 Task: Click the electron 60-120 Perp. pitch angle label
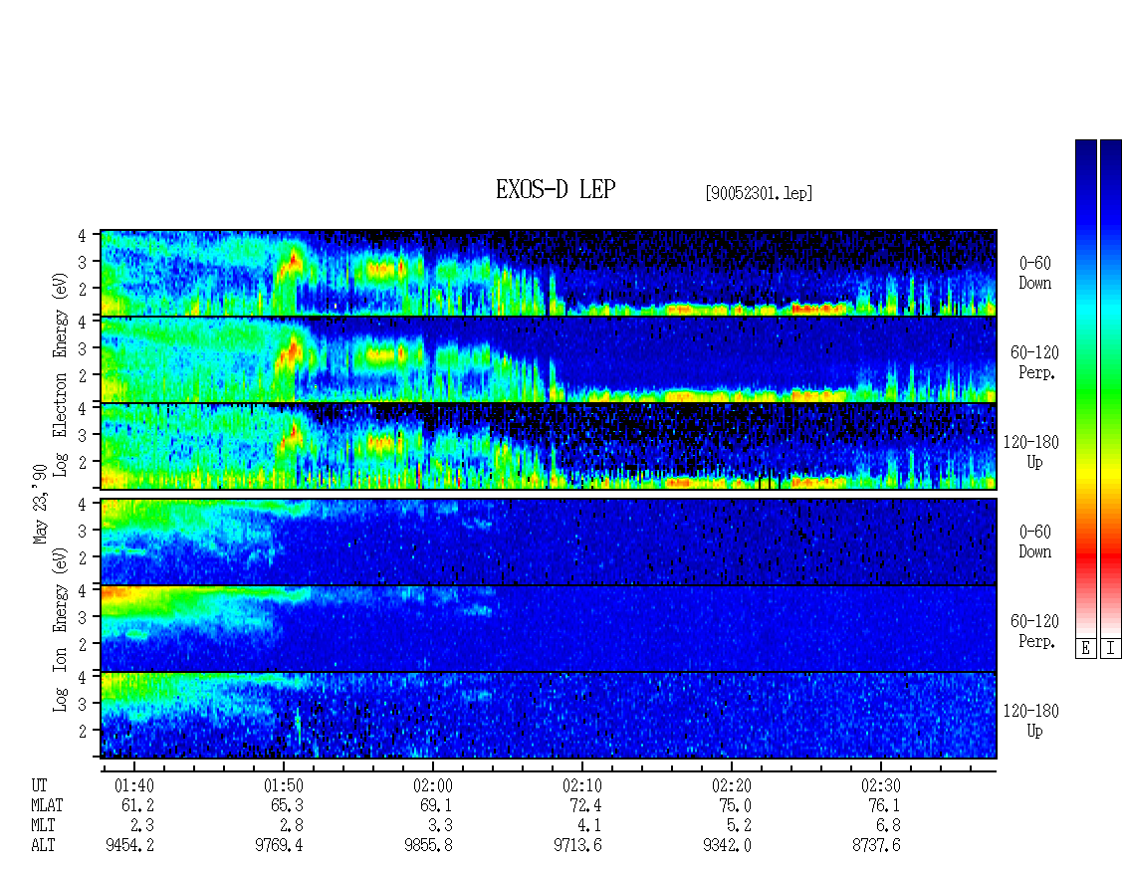pyautogui.click(x=1034, y=363)
